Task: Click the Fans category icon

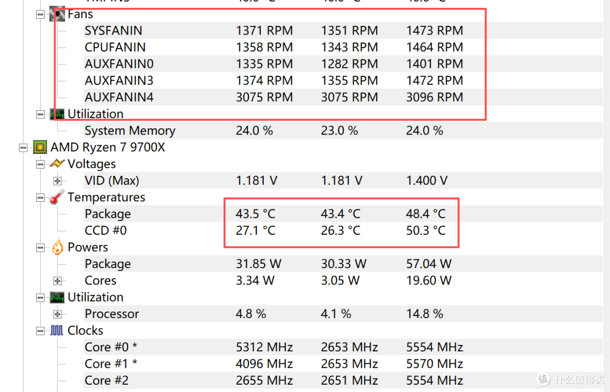Action: point(57,14)
